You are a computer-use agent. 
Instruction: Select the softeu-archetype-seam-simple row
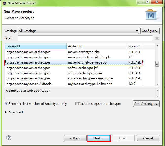pos(74,78)
